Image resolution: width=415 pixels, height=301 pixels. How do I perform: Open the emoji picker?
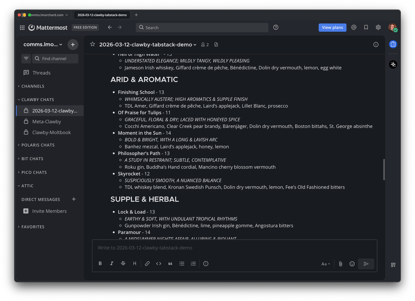click(352, 264)
